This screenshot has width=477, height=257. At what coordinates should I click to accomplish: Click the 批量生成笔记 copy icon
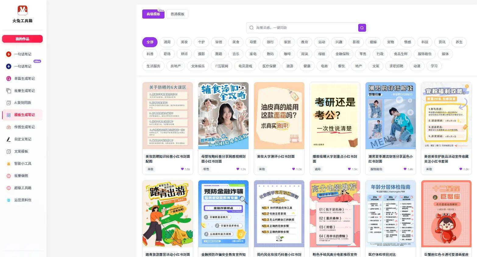pyautogui.click(x=9, y=91)
